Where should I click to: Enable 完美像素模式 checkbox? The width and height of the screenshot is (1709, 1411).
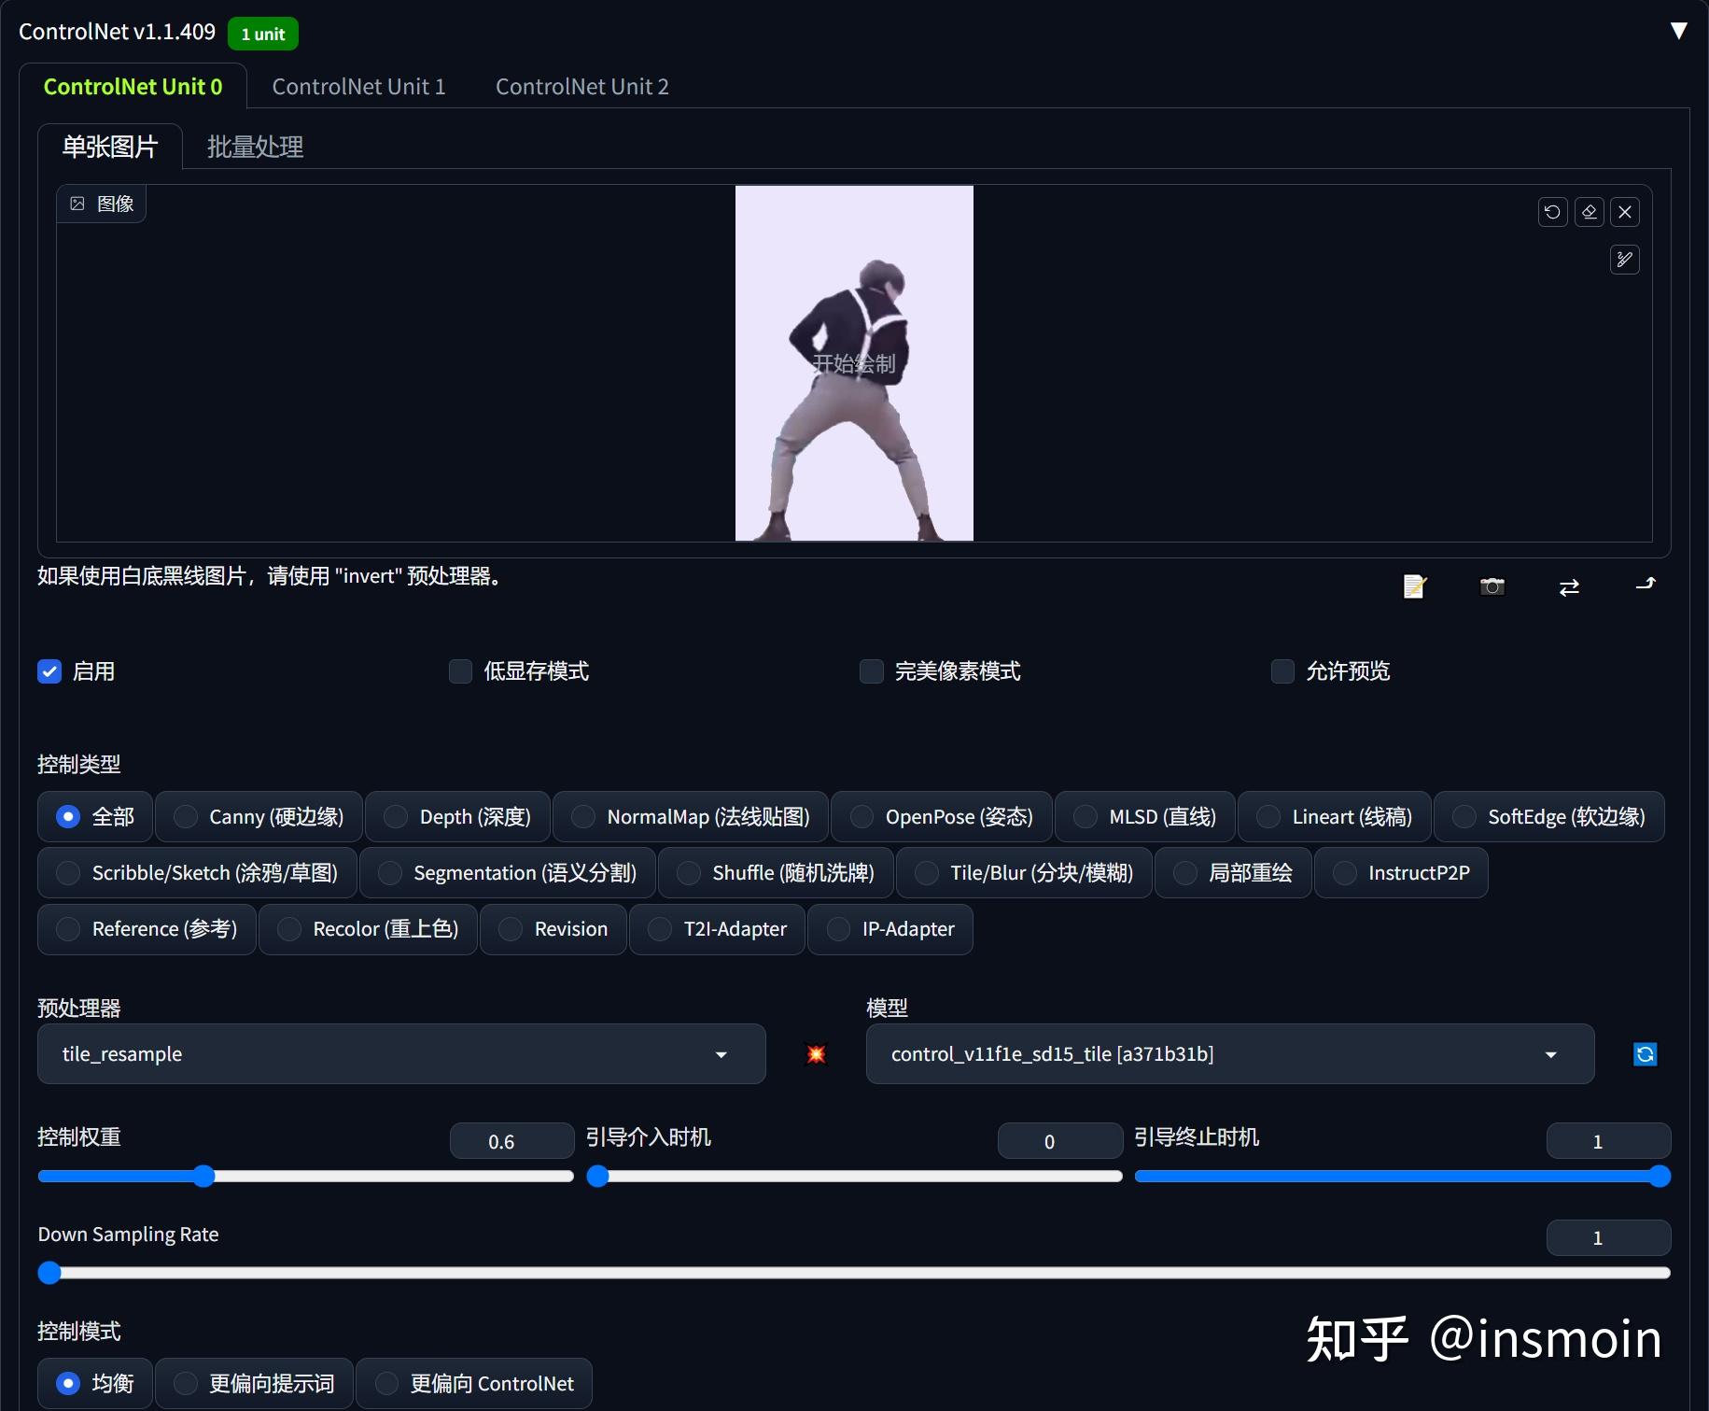click(871, 671)
